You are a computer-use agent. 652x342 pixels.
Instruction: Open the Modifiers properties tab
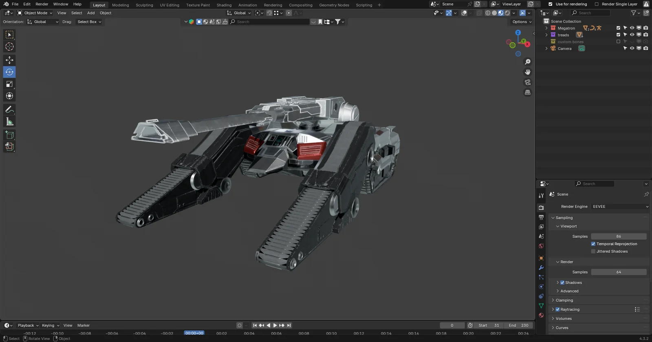point(541,268)
